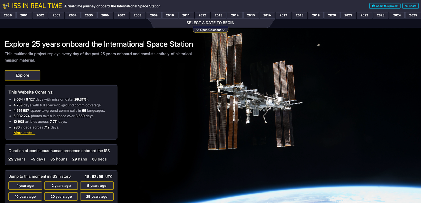Jump to 1 year ago
The image size is (421, 203).
point(25,186)
